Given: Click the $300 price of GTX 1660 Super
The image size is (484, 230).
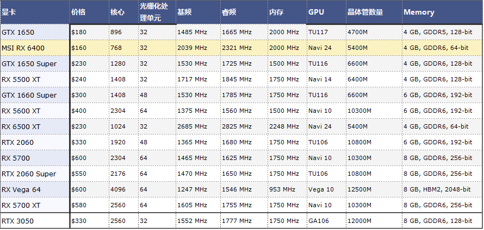Looking at the screenshot, I should (x=90, y=95).
